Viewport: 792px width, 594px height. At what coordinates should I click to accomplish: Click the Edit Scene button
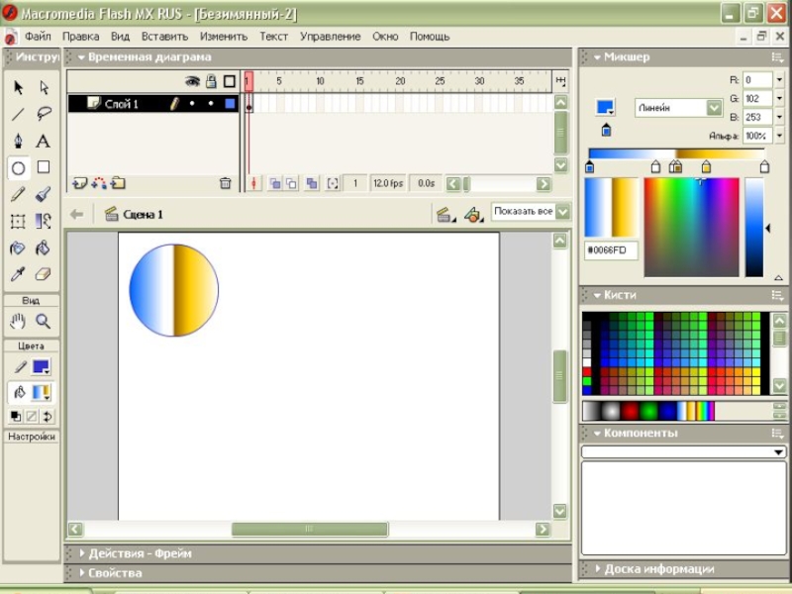(445, 215)
